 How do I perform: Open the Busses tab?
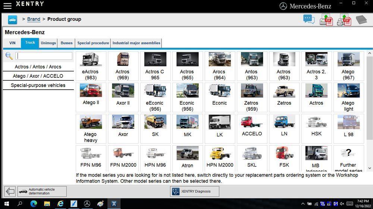tap(67, 43)
